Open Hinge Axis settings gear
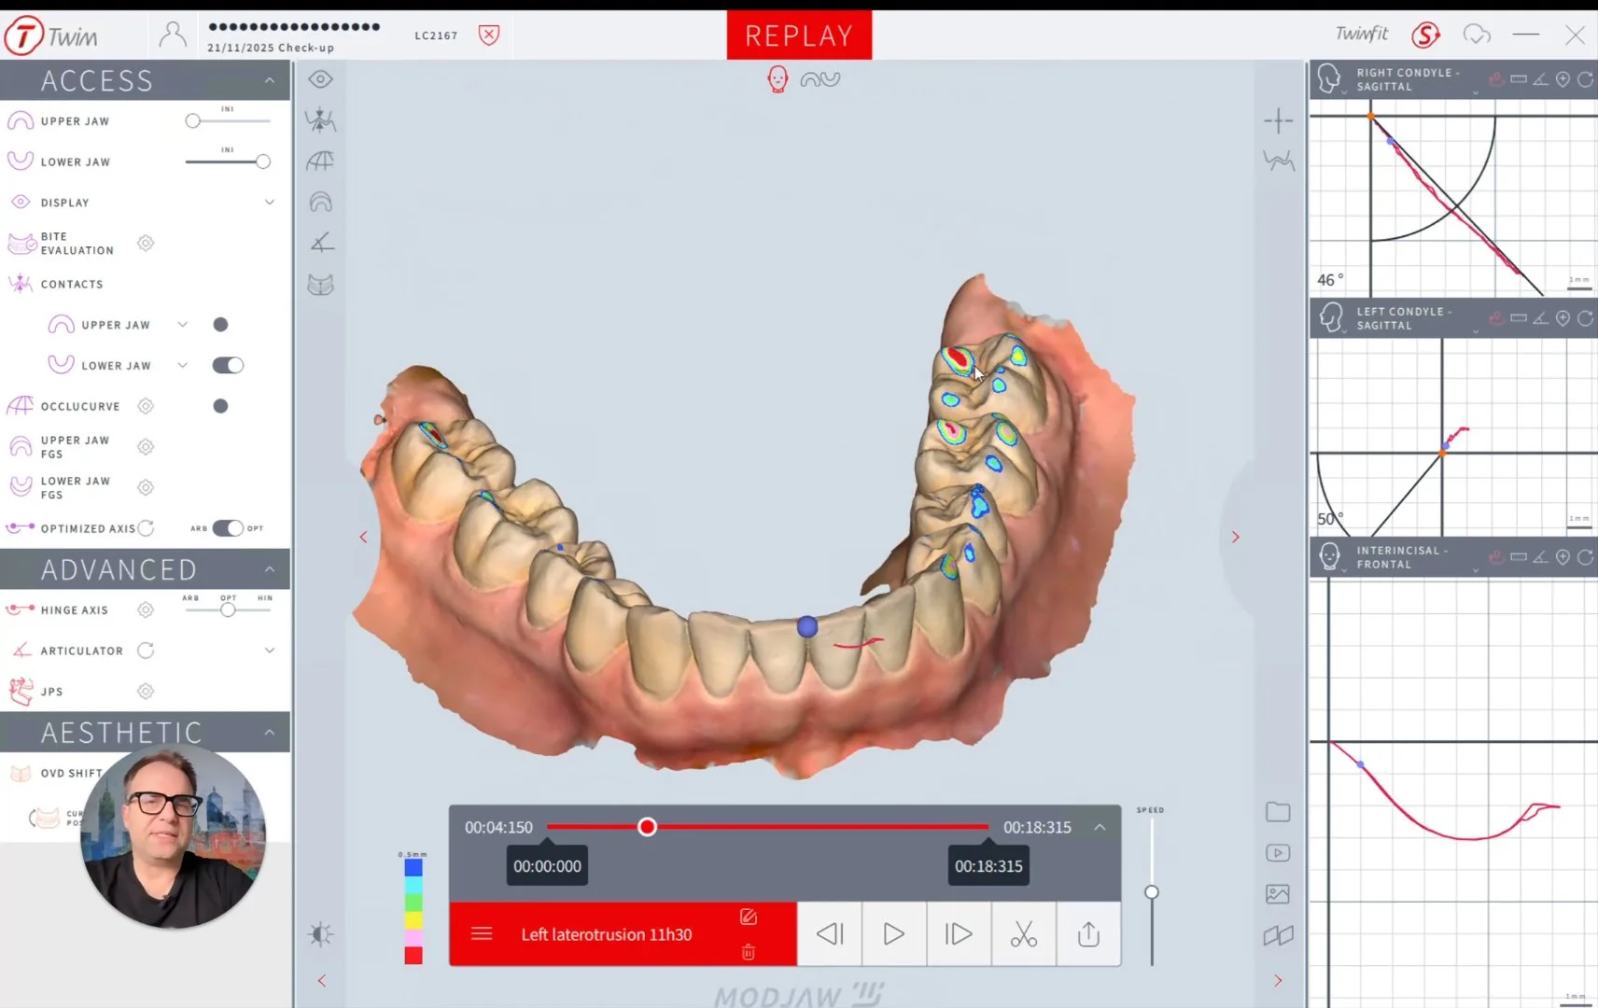This screenshot has width=1598, height=1008. (146, 609)
